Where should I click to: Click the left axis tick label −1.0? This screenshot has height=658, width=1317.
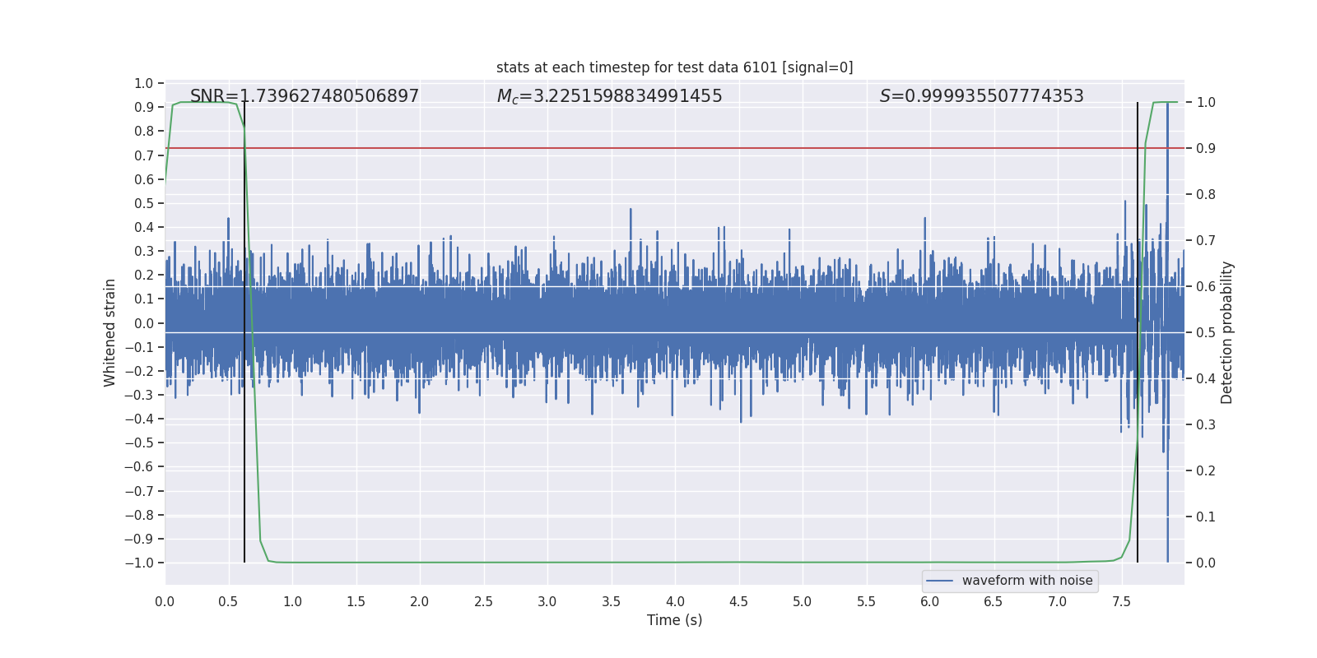point(139,563)
